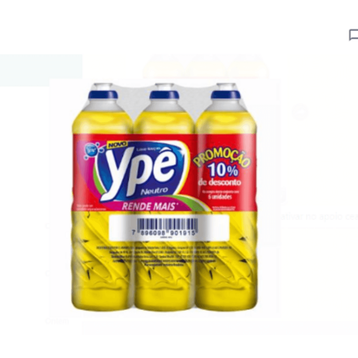Click the RENDE MAIS banner text
The width and height of the screenshot is (358, 358).
pyautogui.click(x=149, y=207)
